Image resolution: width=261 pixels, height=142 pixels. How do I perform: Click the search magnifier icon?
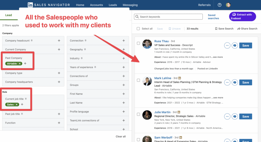point(137,17)
